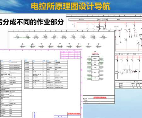Click the circular lamp symbol on the back schematic
This screenshot has width=142, height=118.
pyautogui.click(x=126, y=40)
